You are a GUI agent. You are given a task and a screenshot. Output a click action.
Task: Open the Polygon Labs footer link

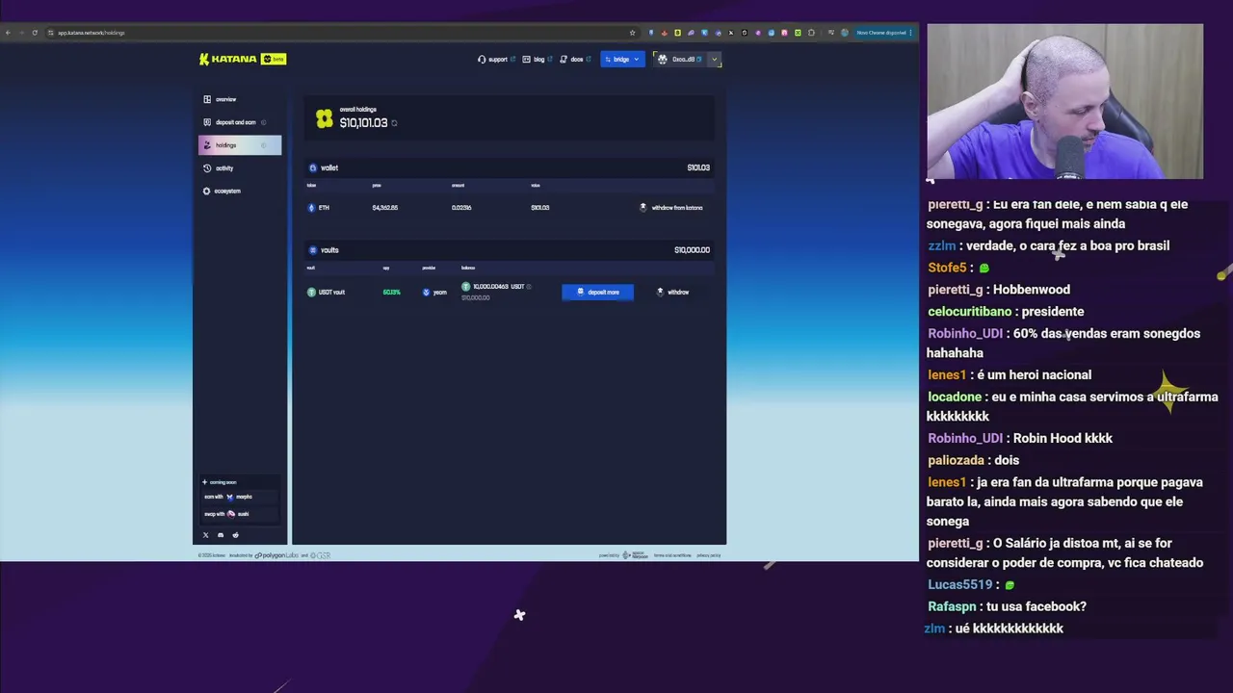[x=276, y=555]
